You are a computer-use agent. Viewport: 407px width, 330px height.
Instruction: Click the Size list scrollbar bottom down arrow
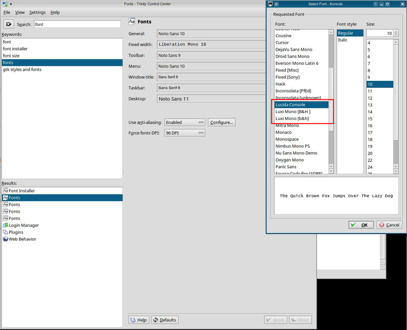coord(396,171)
